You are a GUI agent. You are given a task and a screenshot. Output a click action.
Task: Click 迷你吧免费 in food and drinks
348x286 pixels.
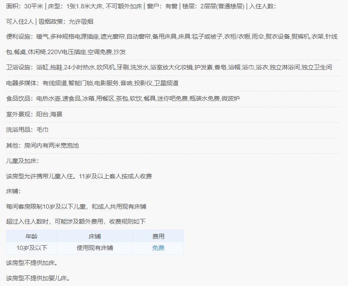[172, 98]
